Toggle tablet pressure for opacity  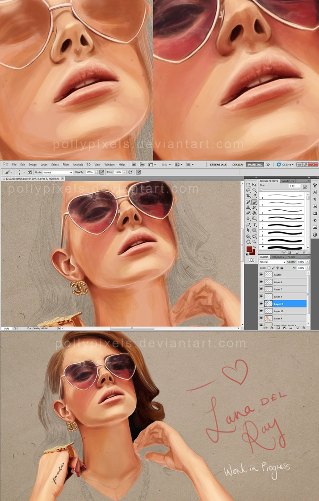pos(101,172)
